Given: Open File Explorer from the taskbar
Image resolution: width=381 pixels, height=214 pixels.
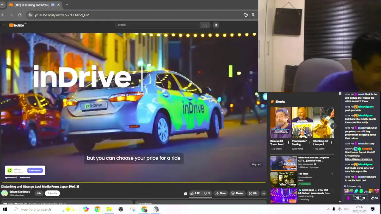Looking at the screenshot, I should coord(109,209).
